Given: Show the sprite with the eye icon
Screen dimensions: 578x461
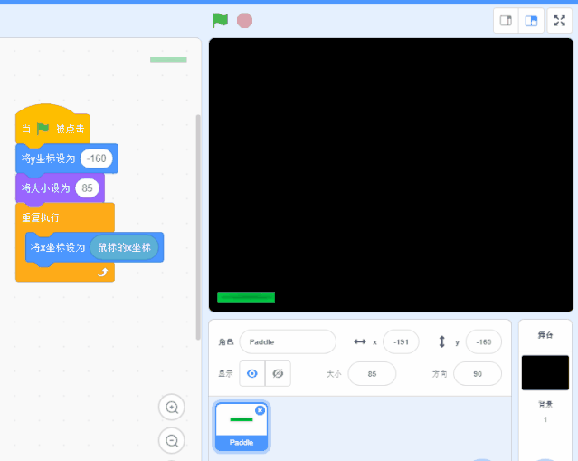Looking at the screenshot, I should [x=252, y=373].
